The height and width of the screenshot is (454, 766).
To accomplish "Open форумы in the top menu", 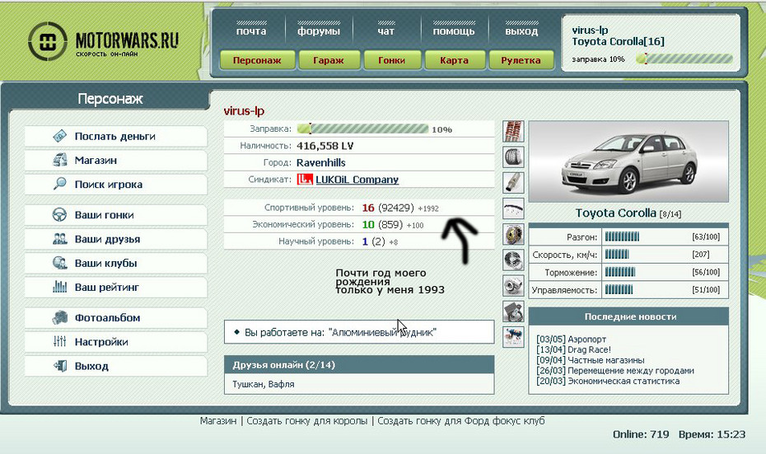I will click(x=319, y=30).
